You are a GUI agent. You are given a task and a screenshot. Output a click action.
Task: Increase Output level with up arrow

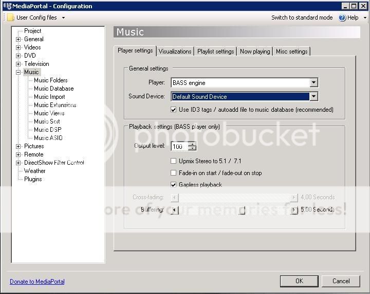click(192, 144)
